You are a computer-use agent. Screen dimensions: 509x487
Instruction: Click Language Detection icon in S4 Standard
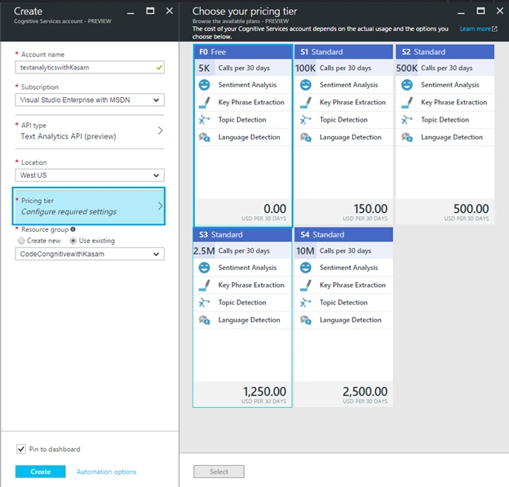(x=305, y=320)
